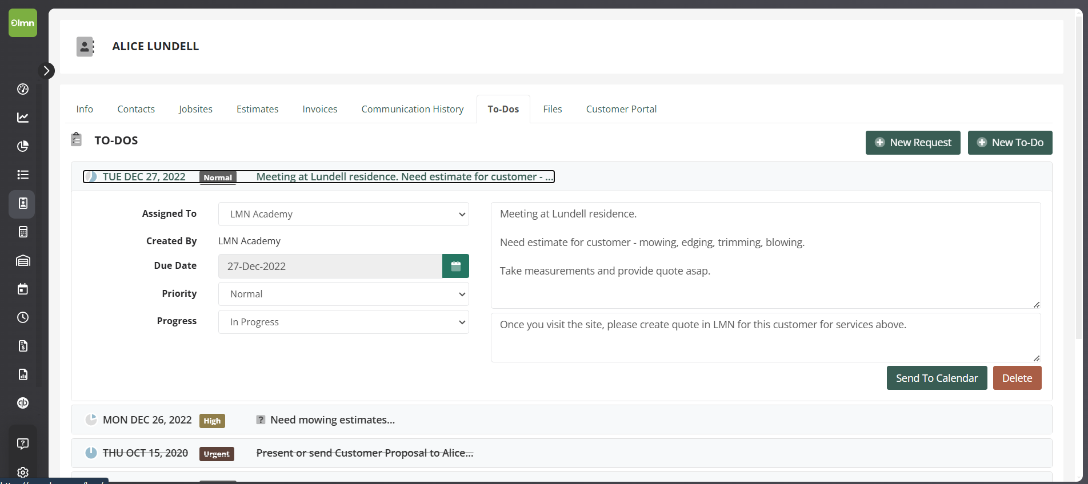
Task: Expand the sidebar with the arrow button
Action: [x=46, y=71]
